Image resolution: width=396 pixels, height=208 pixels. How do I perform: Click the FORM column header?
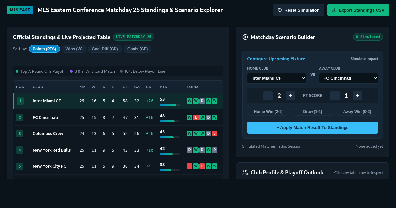(193, 87)
